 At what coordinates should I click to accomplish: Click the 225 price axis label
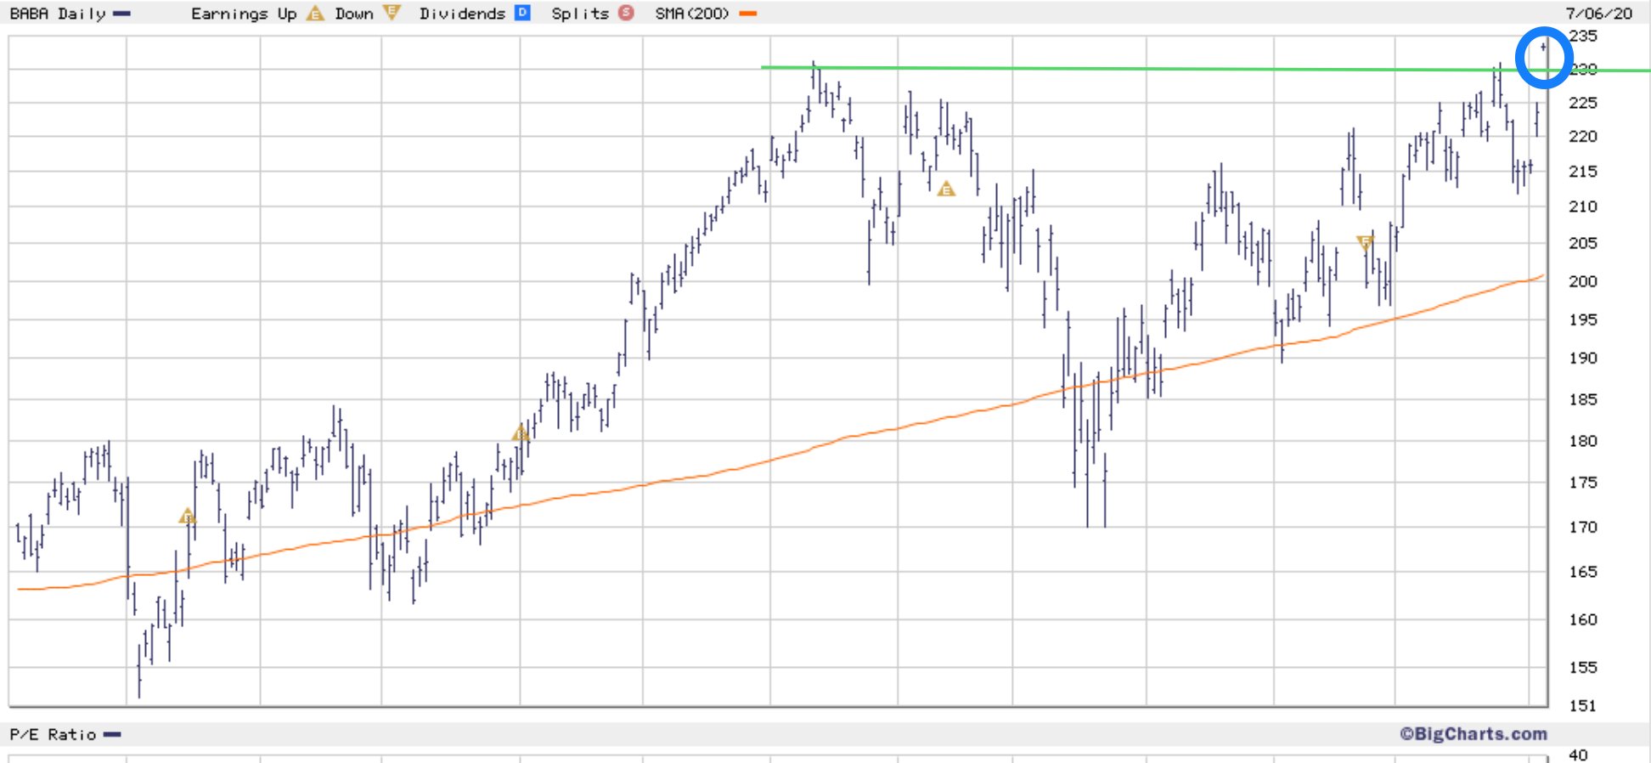click(1583, 103)
